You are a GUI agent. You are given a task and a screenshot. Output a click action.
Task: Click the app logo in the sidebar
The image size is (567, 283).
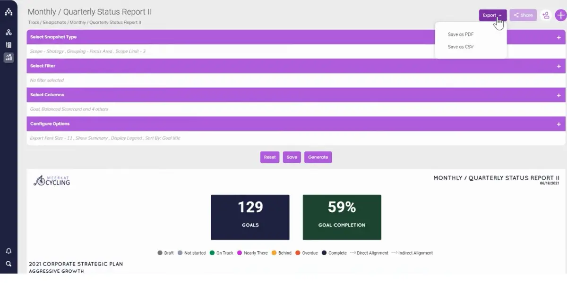coord(9,12)
